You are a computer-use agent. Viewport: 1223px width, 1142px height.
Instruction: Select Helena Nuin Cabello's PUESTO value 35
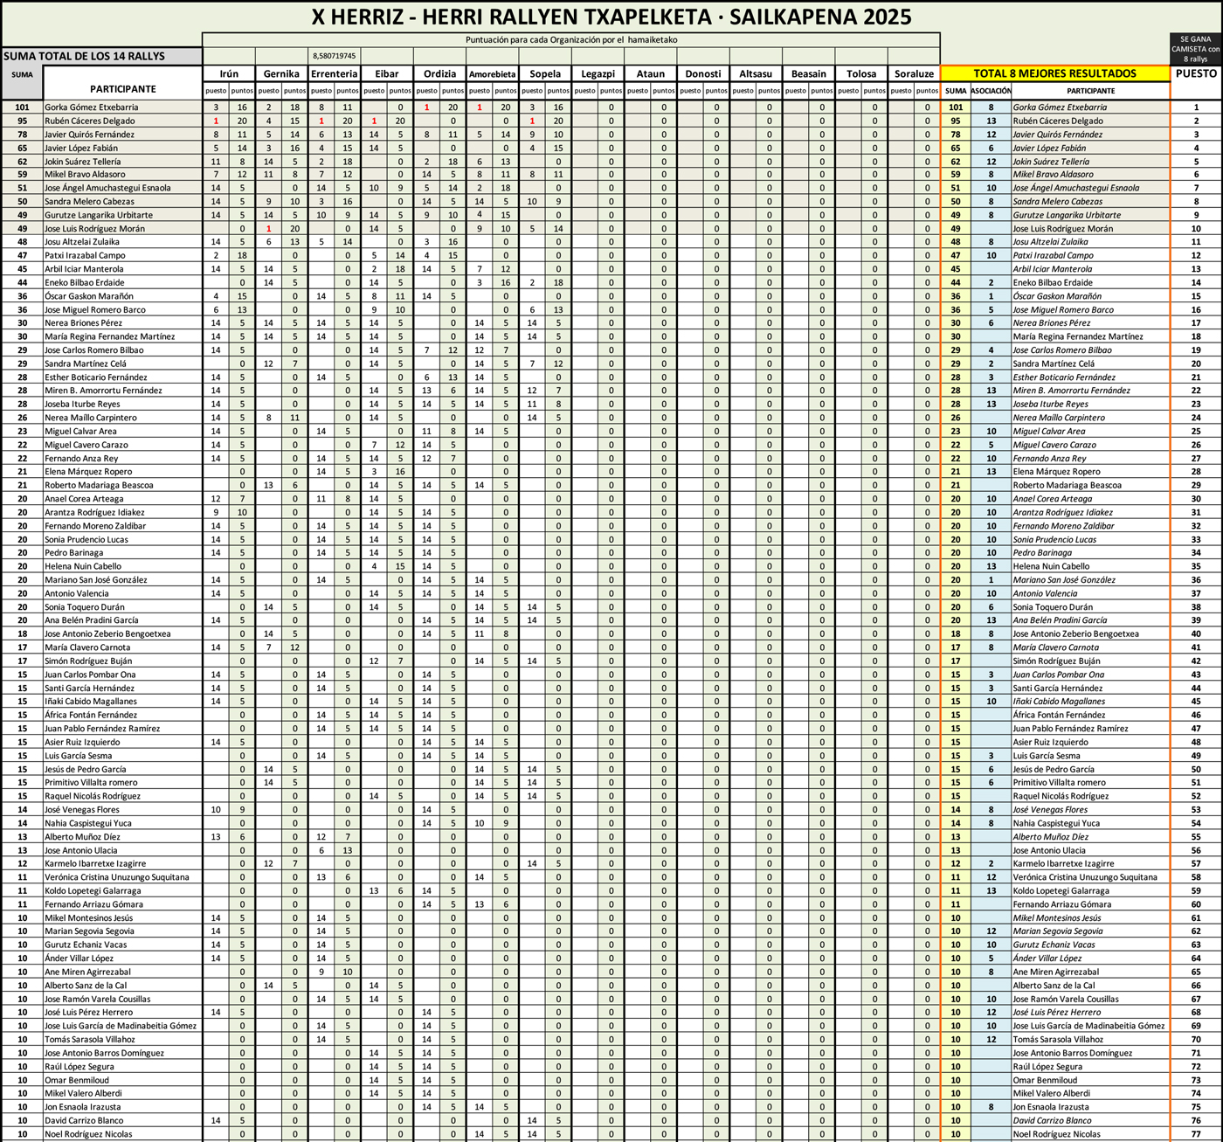point(1197,566)
